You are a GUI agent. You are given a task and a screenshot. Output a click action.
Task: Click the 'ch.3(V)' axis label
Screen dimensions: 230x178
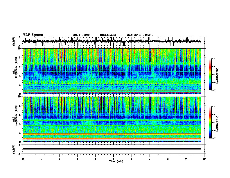pyautogui.click(x=14, y=149)
